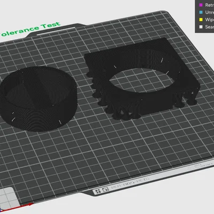Select the round ring model on the plate
214x214 pixels.
[x=39, y=98]
